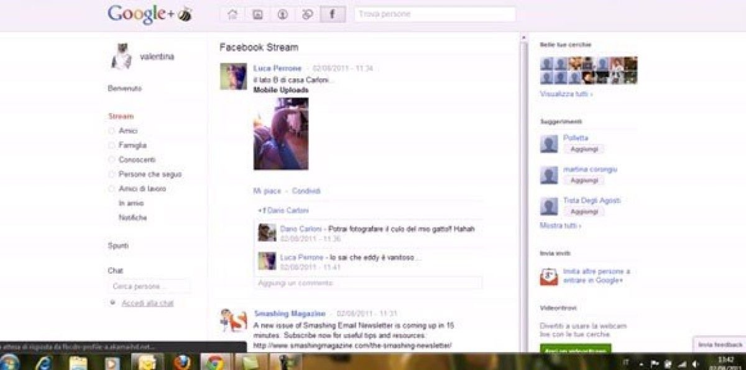Click into the Trova persone search field
746x370 pixels.
435,14
